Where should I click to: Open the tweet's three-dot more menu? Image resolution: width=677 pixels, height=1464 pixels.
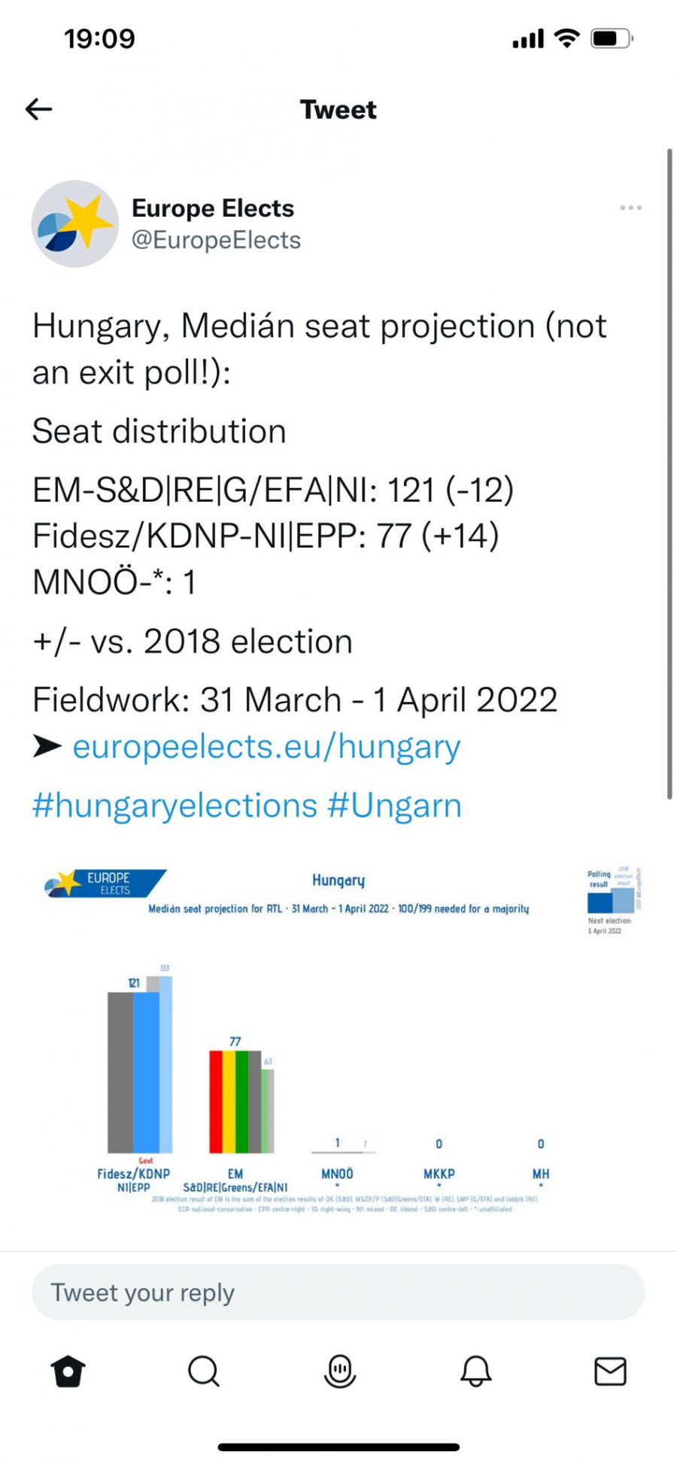click(630, 208)
